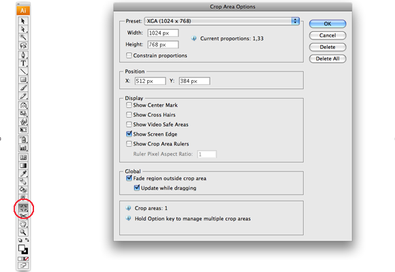Enable Show Video Safe Areas

pyautogui.click(x=129, y=124)
